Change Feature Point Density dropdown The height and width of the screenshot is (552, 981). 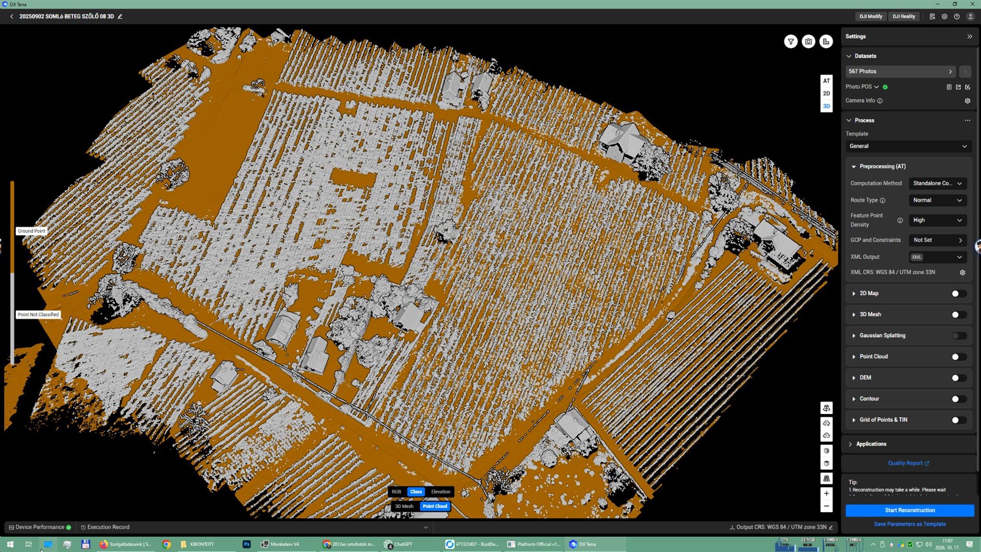pos(938,220)
